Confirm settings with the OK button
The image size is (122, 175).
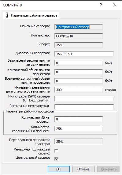pyautogui.click(x=59, y=169)
